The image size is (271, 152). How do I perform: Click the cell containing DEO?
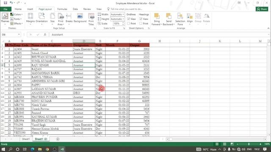[84, 93]
